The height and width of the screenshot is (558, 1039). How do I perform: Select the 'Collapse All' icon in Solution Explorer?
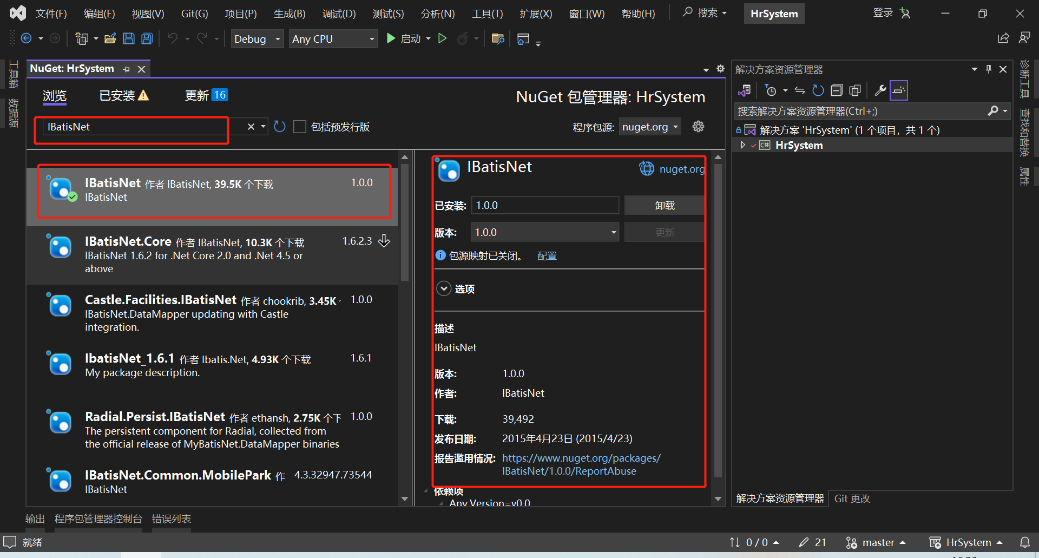(x=837, y=90)
